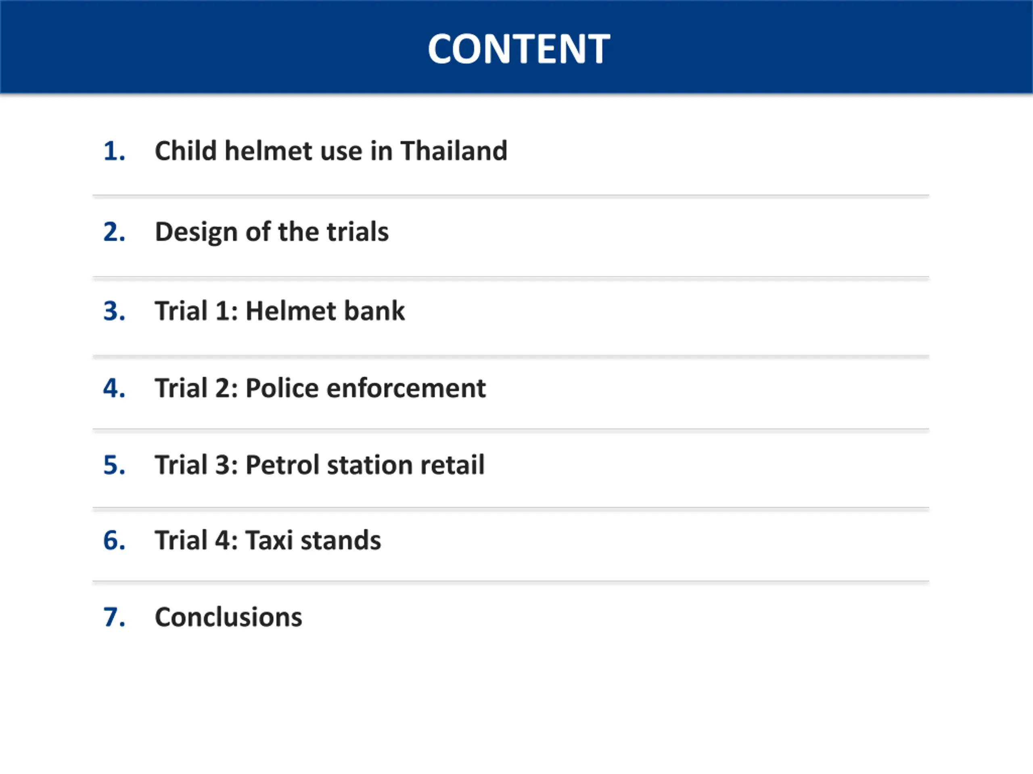Click the blue number 1 marker
Viewport: 1033px width, 774px height.
coord(114,151)
